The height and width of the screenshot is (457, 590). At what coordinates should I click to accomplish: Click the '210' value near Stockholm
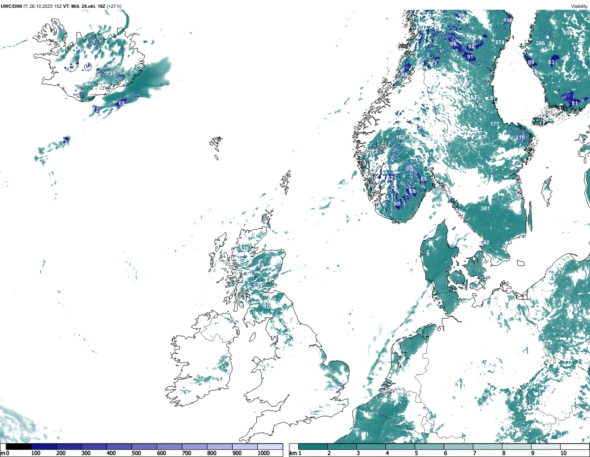pyautogui.click(x=520, y=137)
